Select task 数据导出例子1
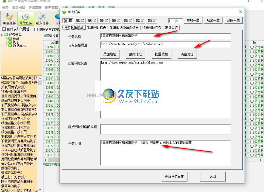Viewport: 264px width, 192px height. pyautogui.click(x=11, y=168)
